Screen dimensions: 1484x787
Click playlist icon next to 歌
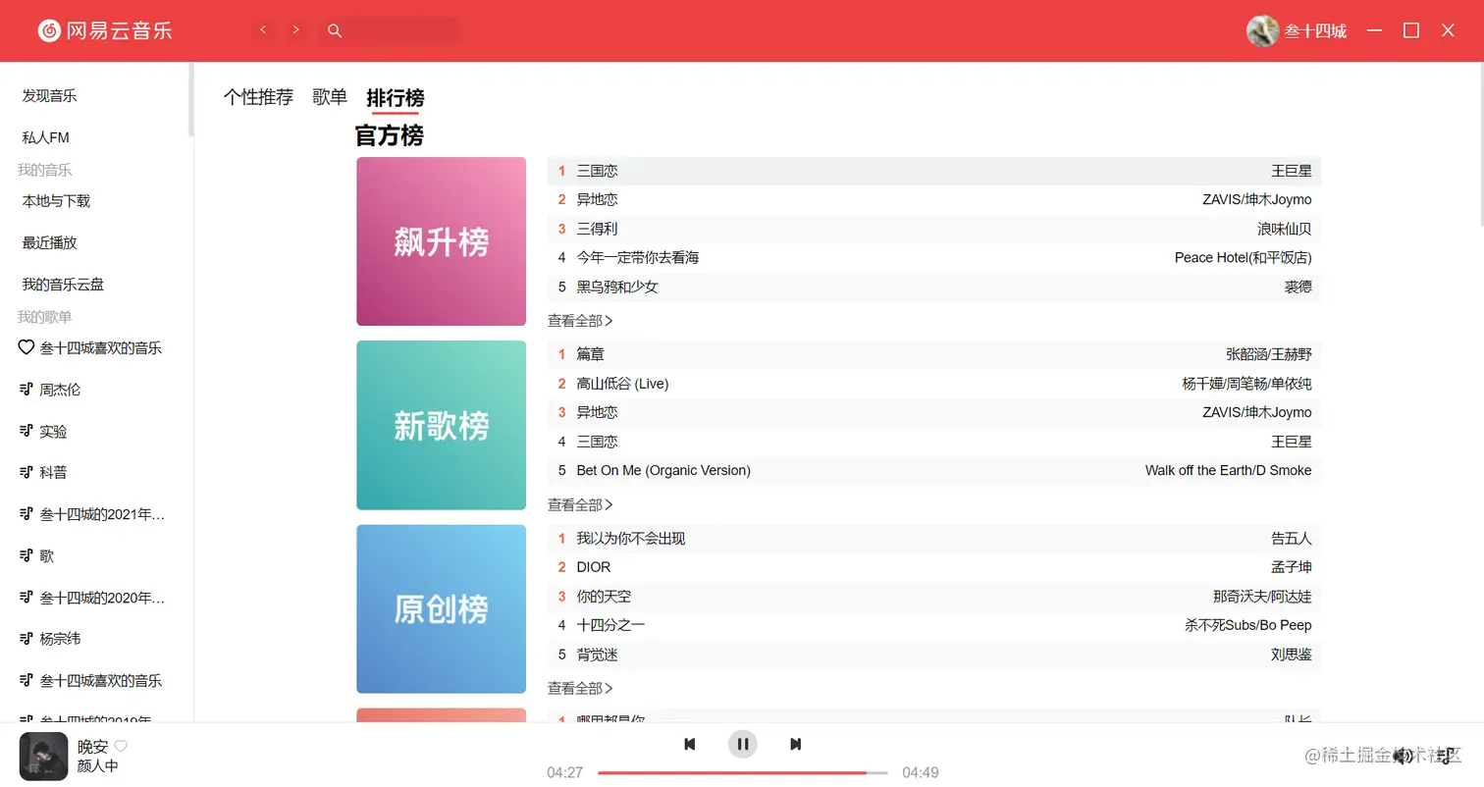click(x=26, y=555)
